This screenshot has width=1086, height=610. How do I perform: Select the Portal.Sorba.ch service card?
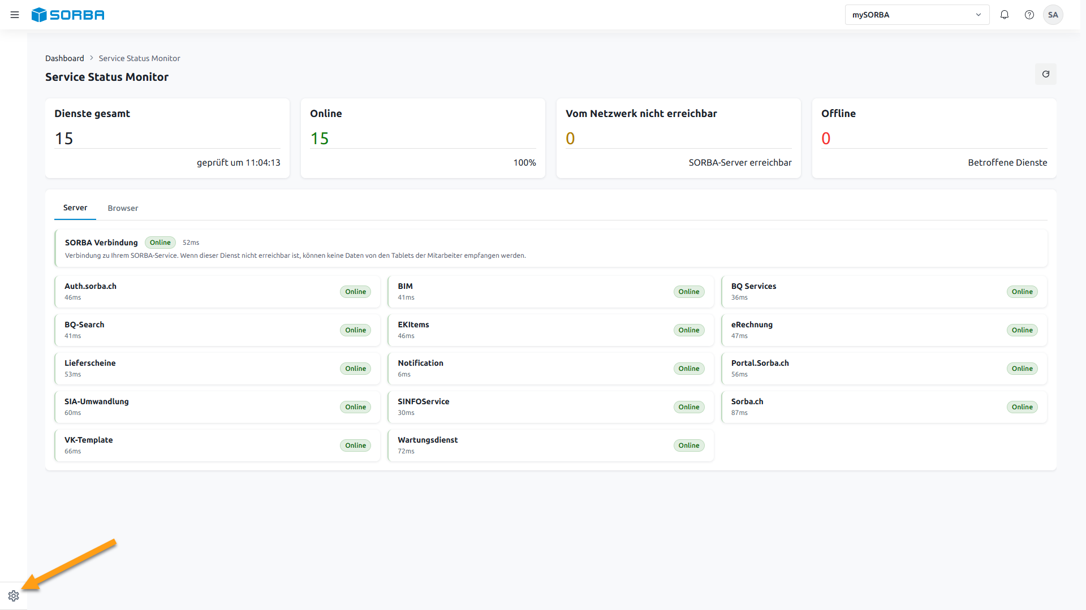[x=884, y=369]
